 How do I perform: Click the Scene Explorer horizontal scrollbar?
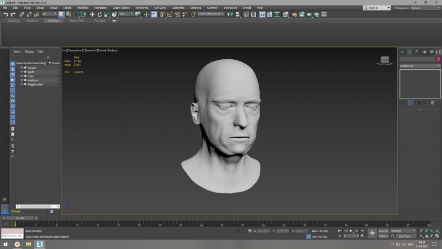[38, 206]
